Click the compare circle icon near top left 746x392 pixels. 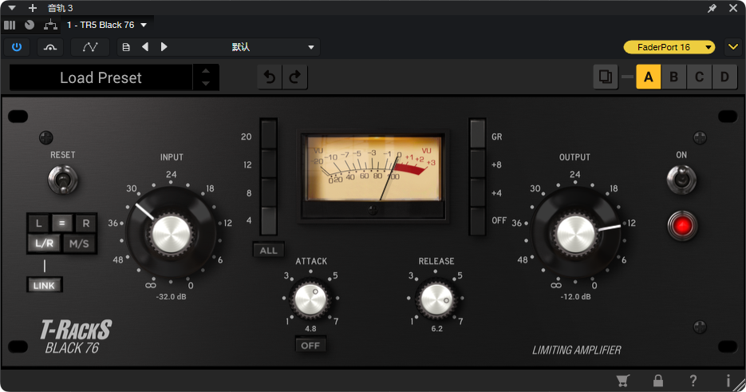click(30, 25)
